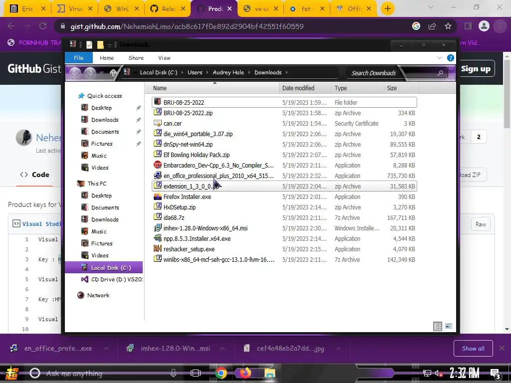Viewport: 511px width, 383px height.
Task: Open the imhex download item menu
Action: [x=222, y=349]
